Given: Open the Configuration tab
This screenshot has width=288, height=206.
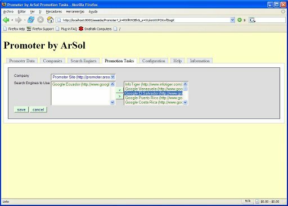Looking at the screenshot, I should pyautogui.click(x=154, y=61).
